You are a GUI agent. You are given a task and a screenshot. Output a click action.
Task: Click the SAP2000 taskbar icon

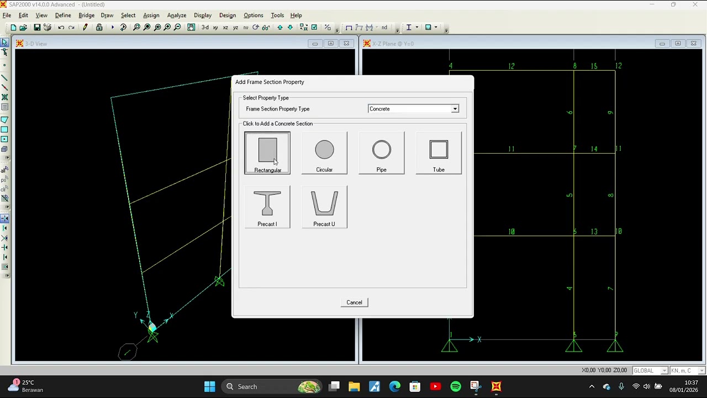point(496,386)
